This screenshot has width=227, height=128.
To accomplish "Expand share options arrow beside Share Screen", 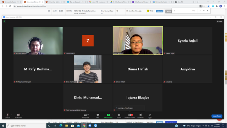I will click(113, 115).
